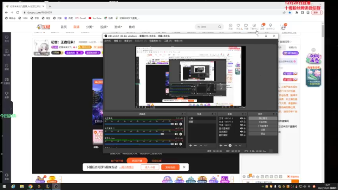
Task: Mute the 台式音响 audio channel
Action: click(x=176, y=124)
